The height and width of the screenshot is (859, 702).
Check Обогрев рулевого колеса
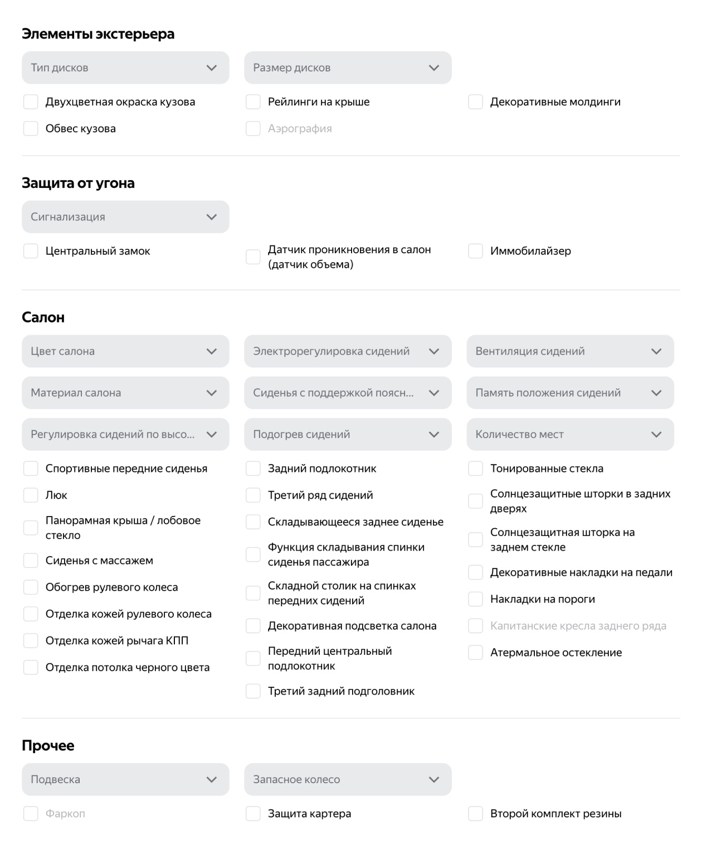coord(31,587)
